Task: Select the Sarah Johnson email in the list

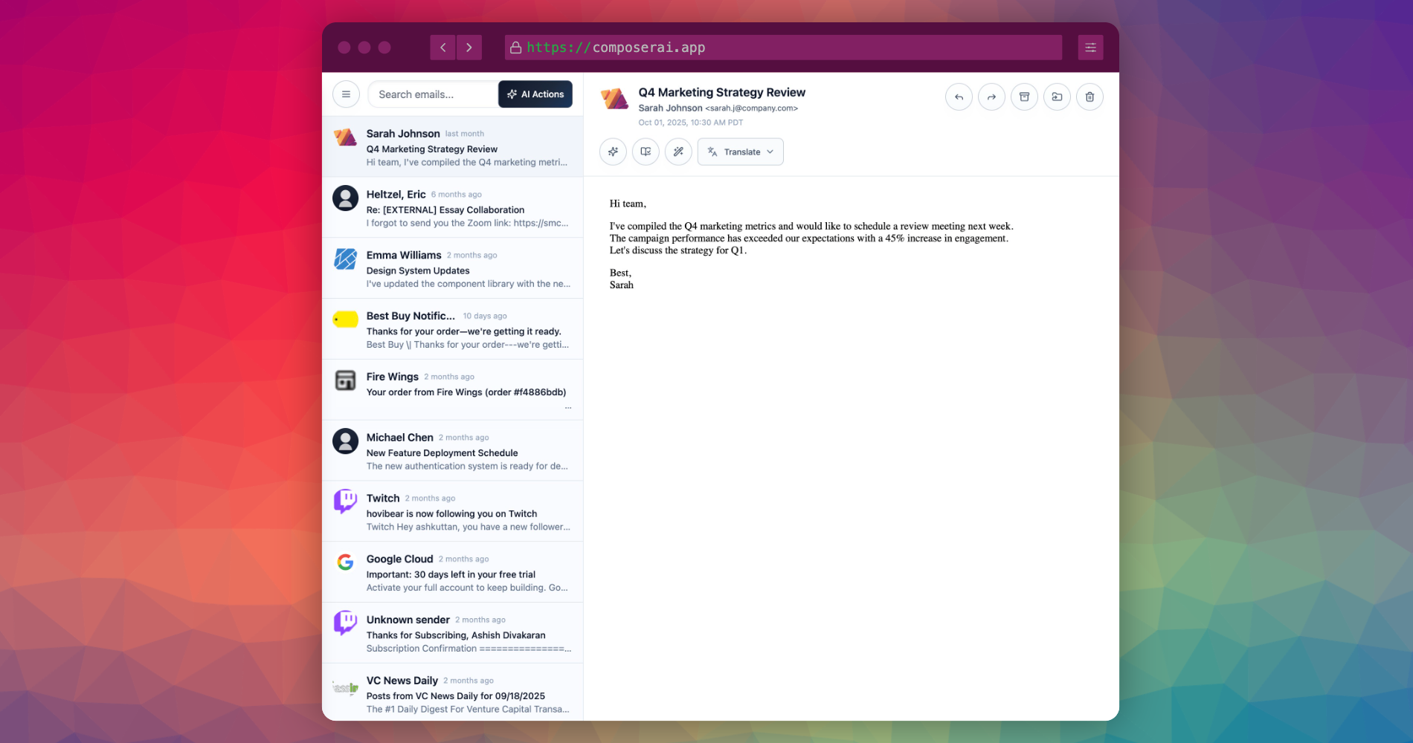Action: click(452, 147)
